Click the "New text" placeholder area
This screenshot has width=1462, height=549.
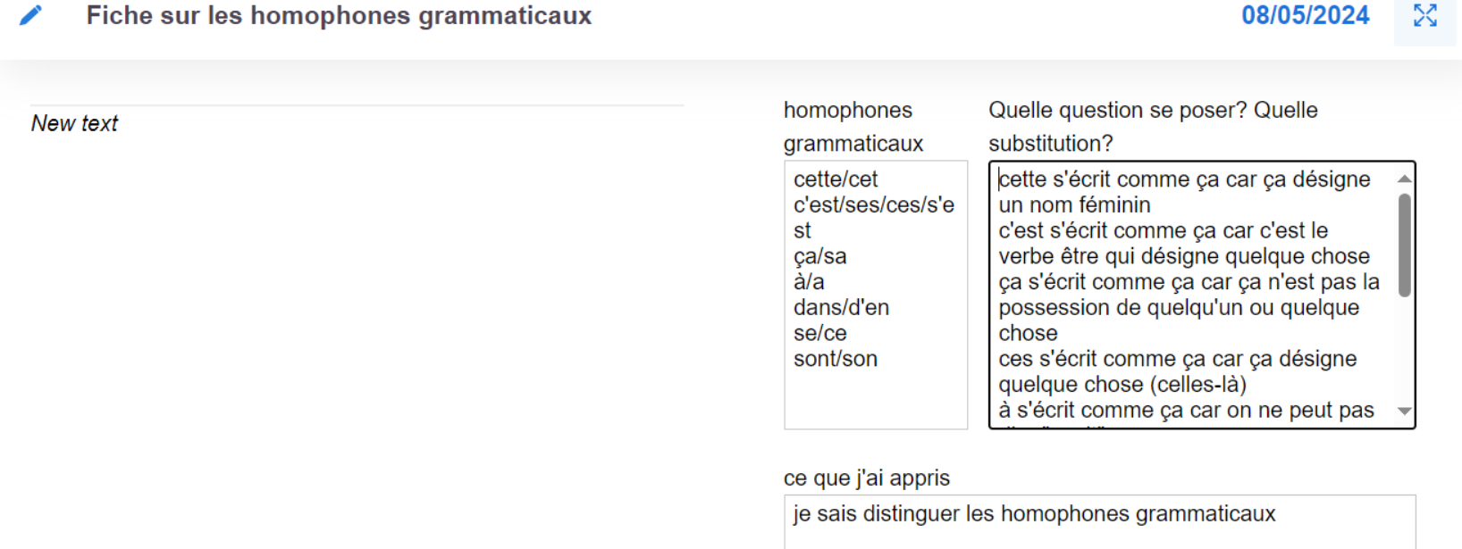pos(75,123)
